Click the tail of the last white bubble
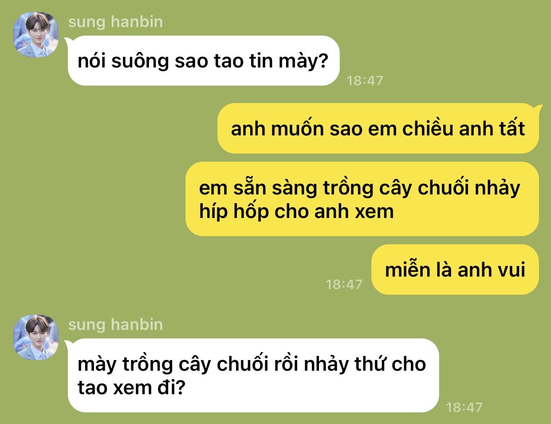551x424 pixels. click(68, 344)
